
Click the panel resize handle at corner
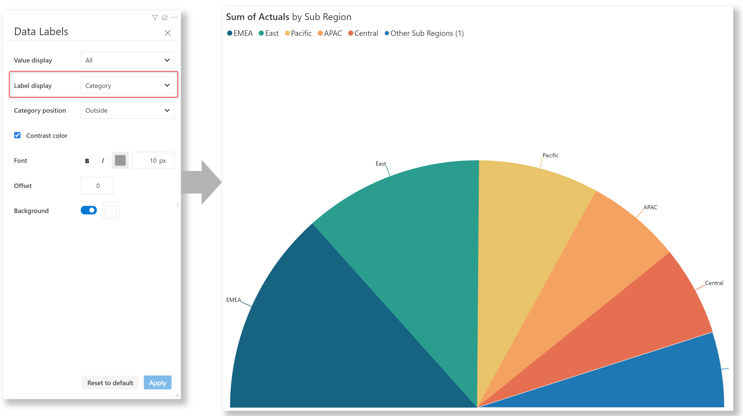(177, 395)
